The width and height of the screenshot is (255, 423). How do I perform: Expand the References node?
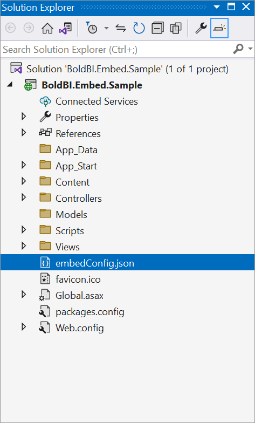(x=24, y=133)
